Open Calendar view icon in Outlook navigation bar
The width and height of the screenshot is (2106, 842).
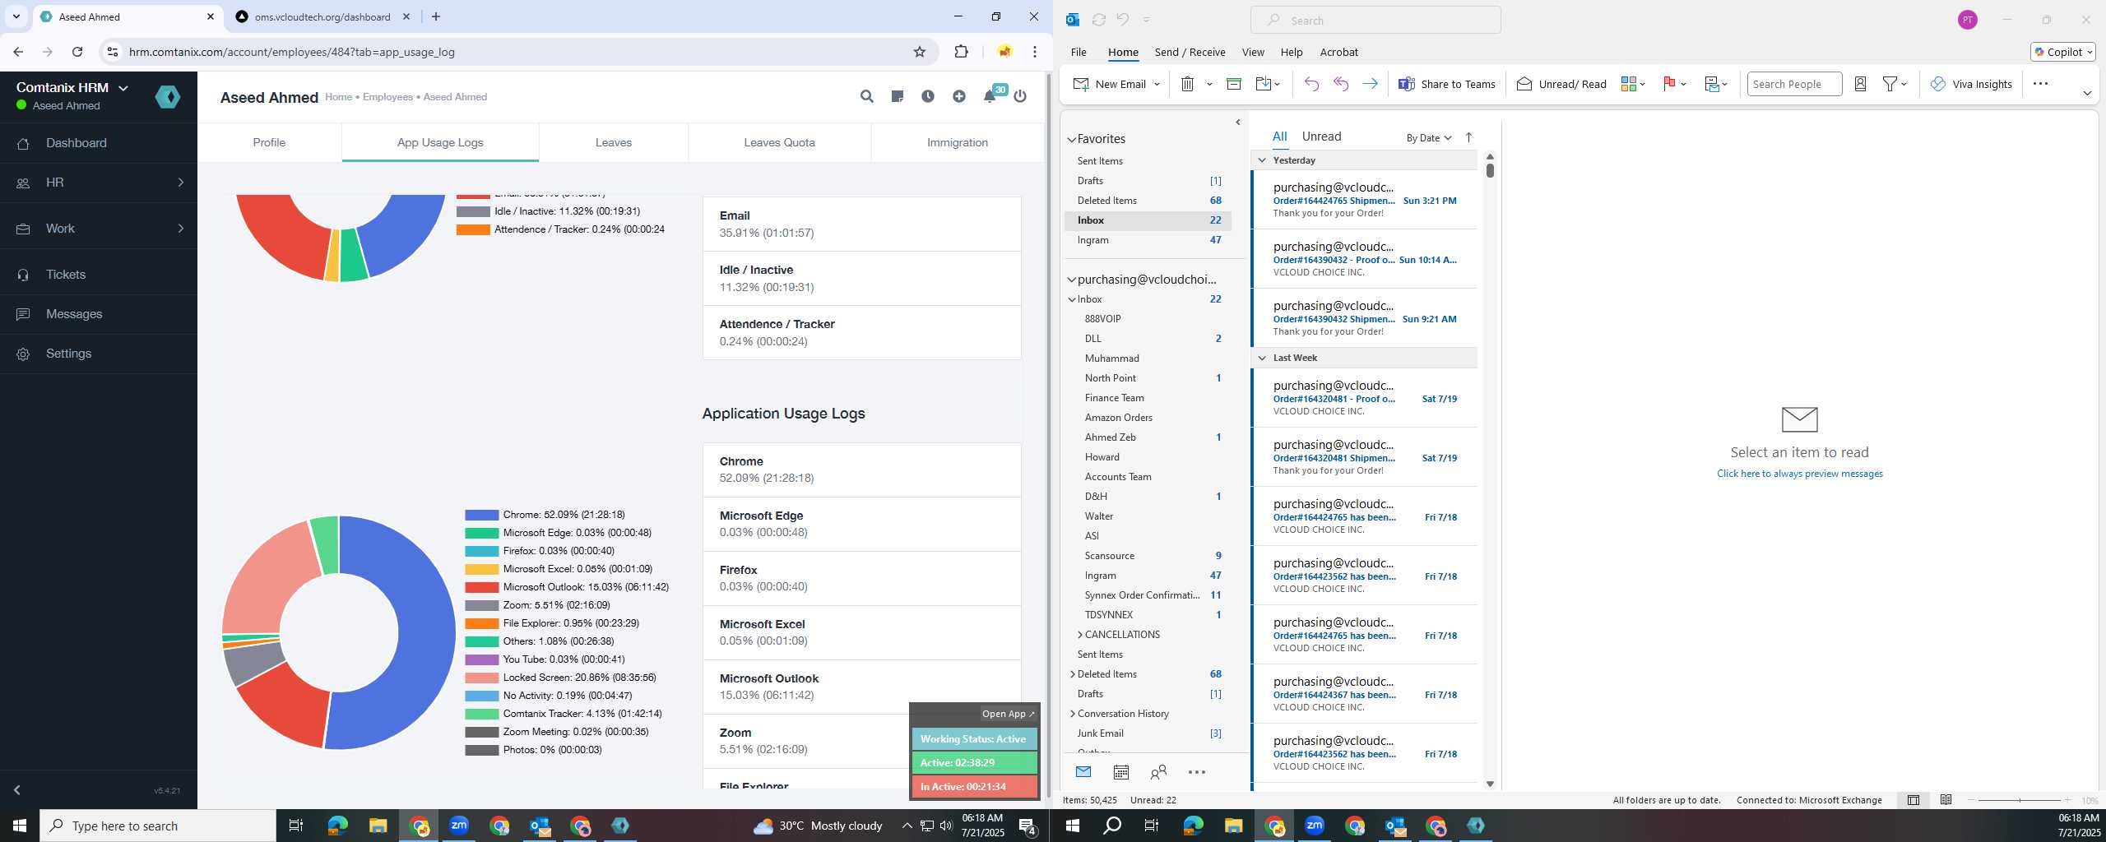click(1120, 772)
